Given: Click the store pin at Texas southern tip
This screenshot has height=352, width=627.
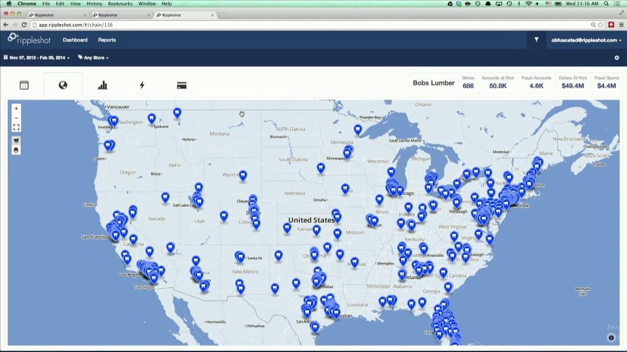Looking at the screenshot, I should pyautogui.click(x=315, y=328).
